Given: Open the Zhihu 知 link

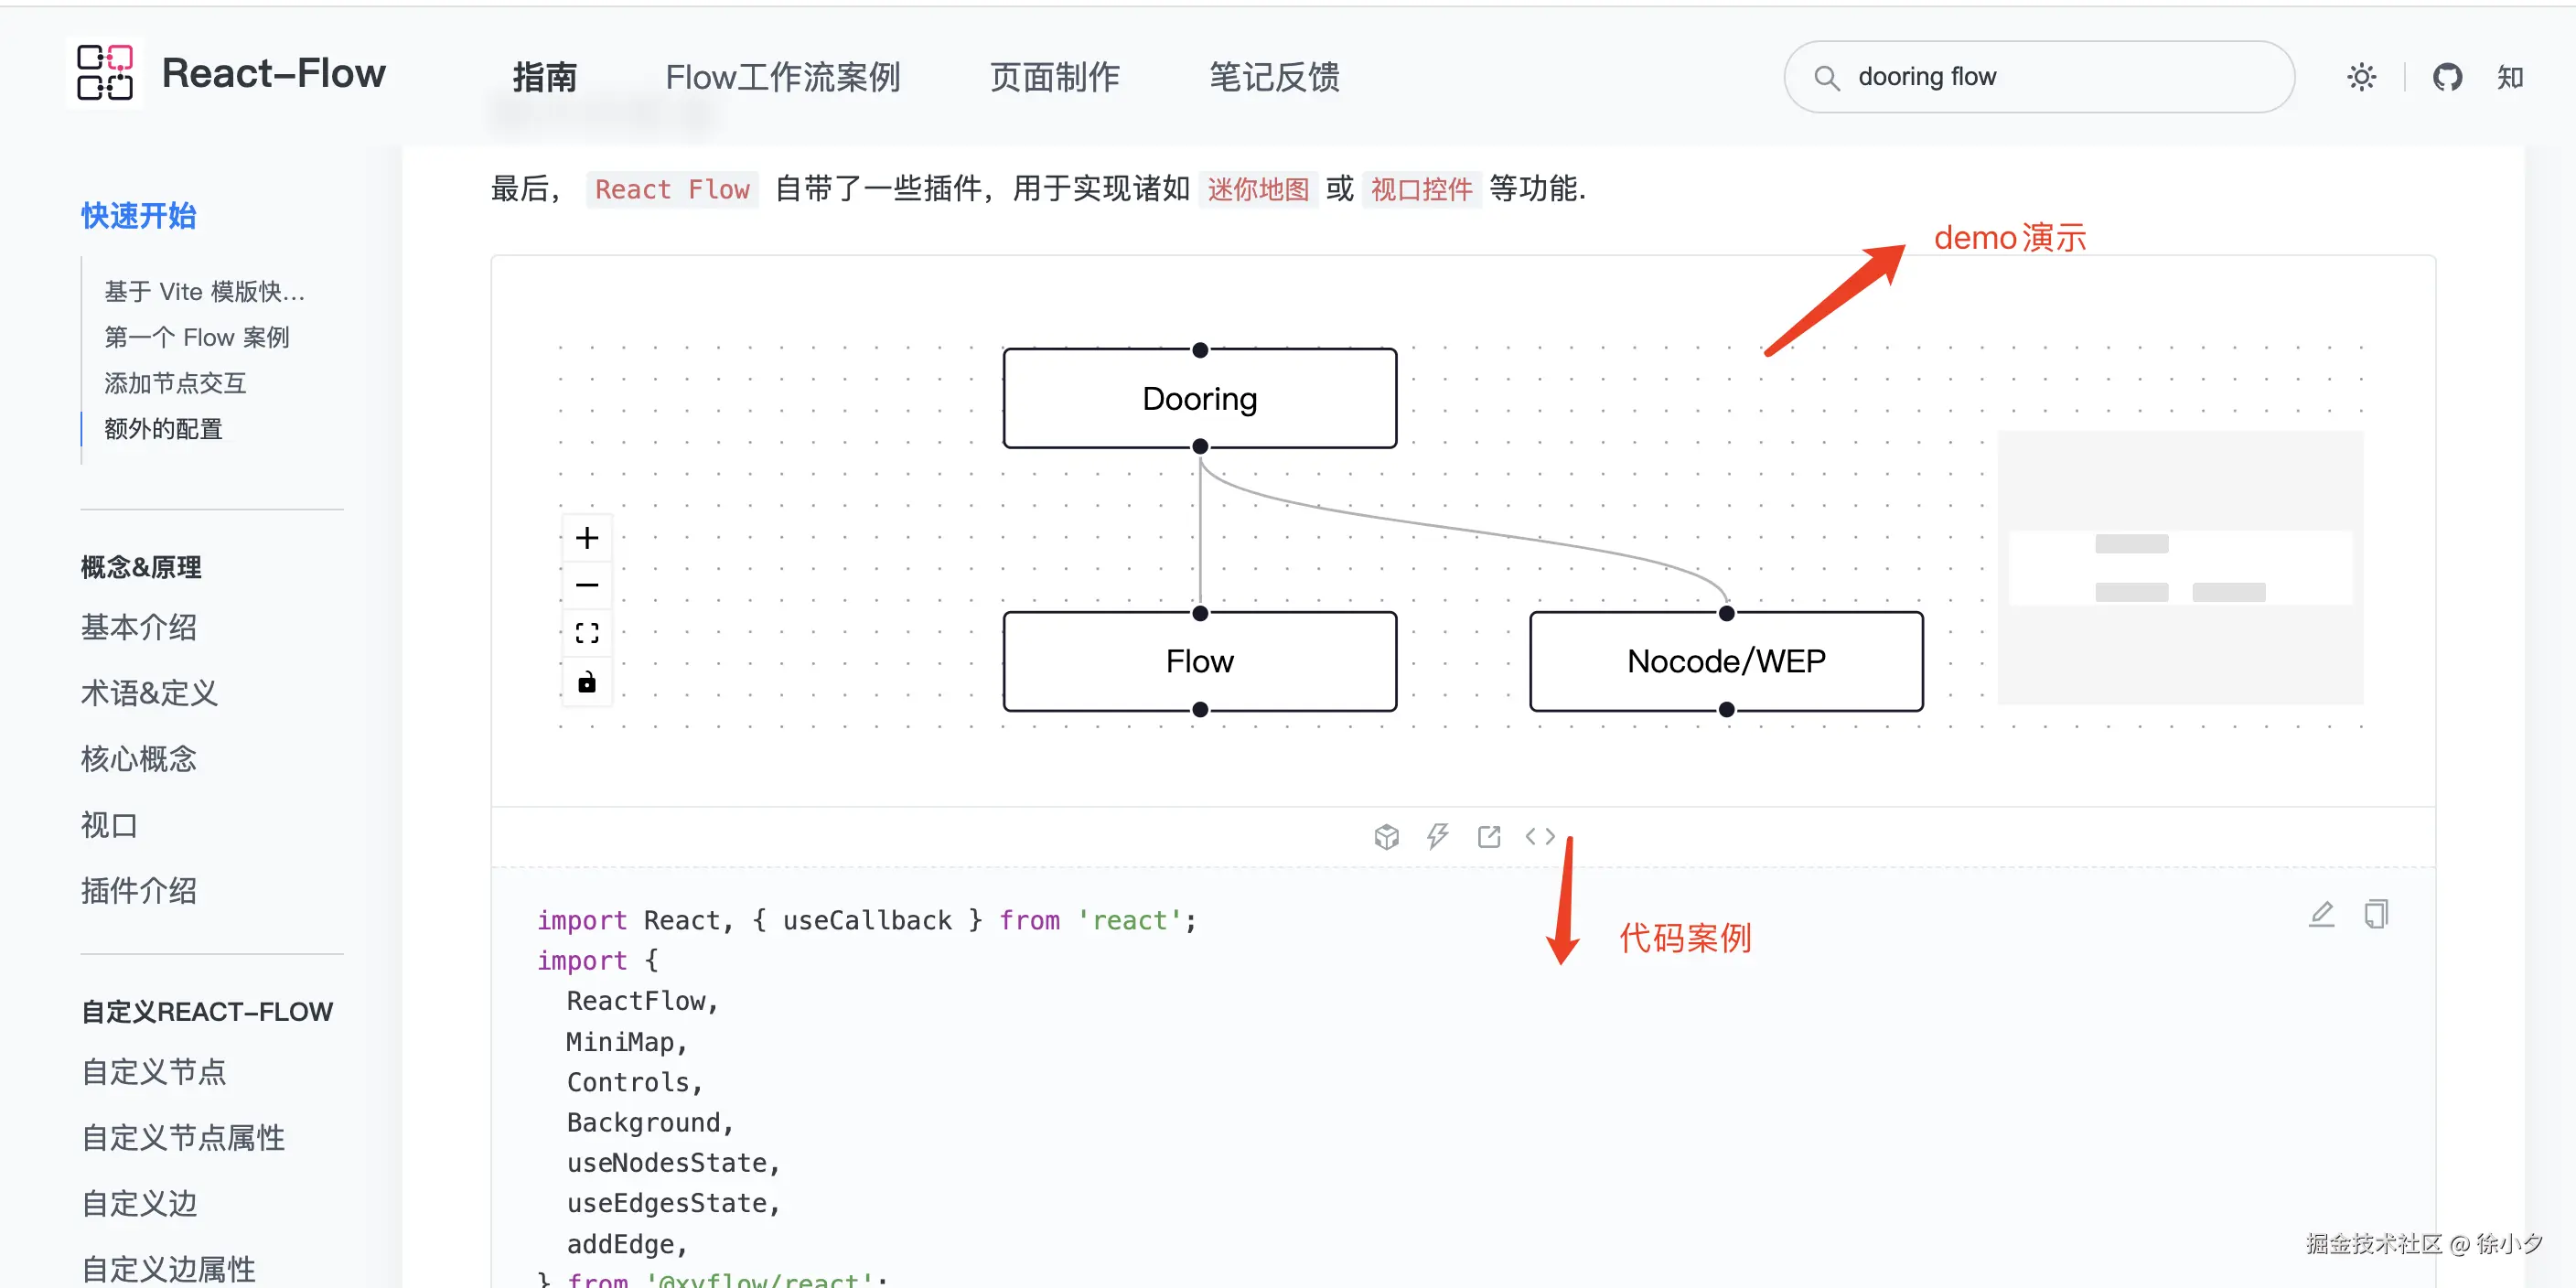Looking at the screenshot, I should pos(2509,77).
